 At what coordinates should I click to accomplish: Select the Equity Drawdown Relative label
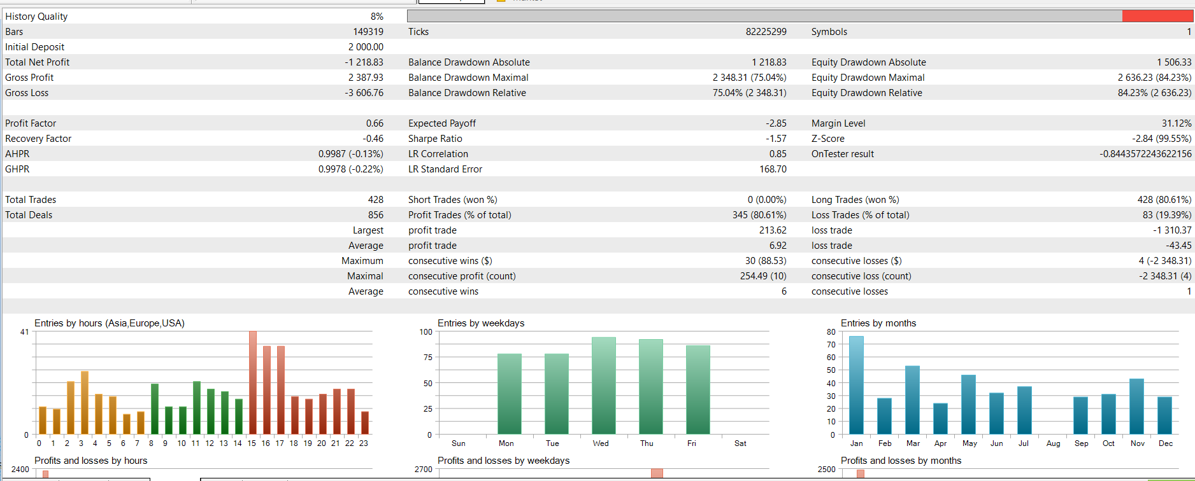(867, 93)
